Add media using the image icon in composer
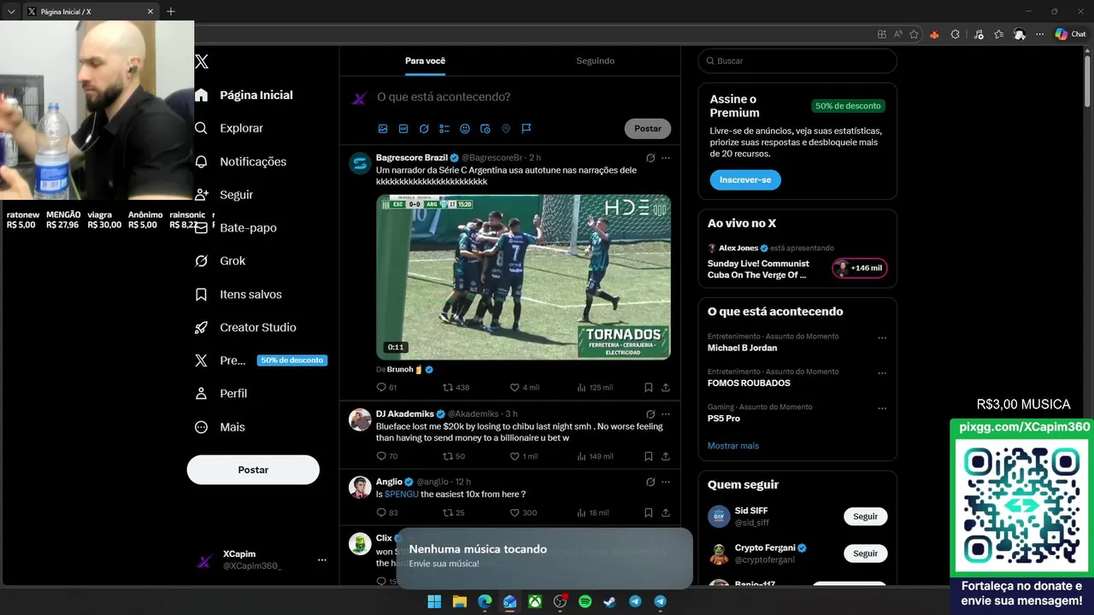Image resolution: width=1094 pixels, height=615 pixels. point(383,129)
